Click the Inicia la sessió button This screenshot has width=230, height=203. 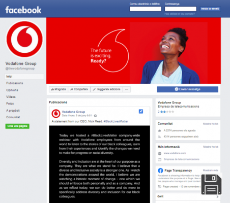click(210, 9)
